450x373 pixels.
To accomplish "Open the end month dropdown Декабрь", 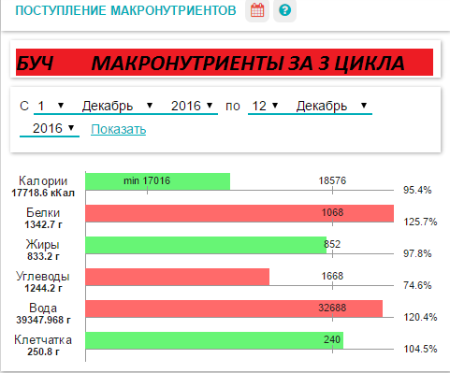I will click(x=331, y=106).
